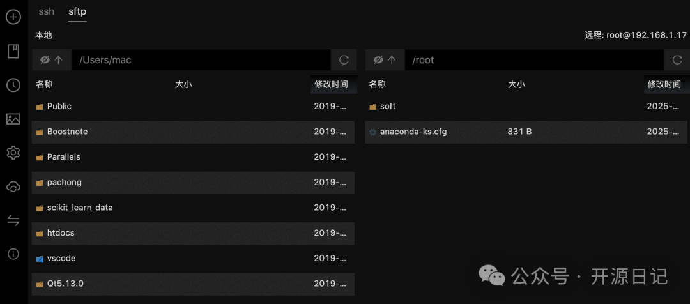690x304 pixels.
Task: Click the new session plus icon
Action: (x=13, y=17)
